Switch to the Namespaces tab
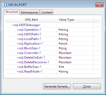 (x=30, y=12)
